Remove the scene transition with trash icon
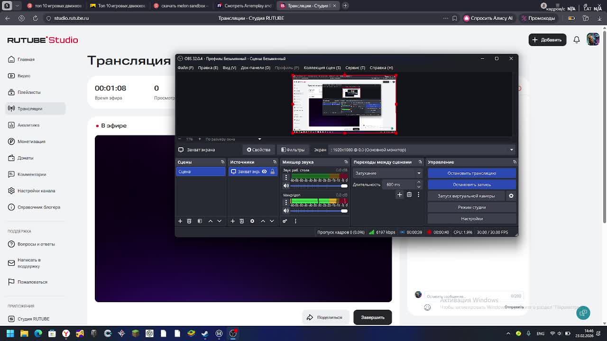The image size is (607, 341). pos(409,195)
